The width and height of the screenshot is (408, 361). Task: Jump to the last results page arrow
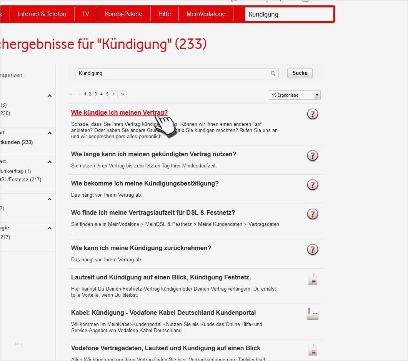(x=123, y=94)
